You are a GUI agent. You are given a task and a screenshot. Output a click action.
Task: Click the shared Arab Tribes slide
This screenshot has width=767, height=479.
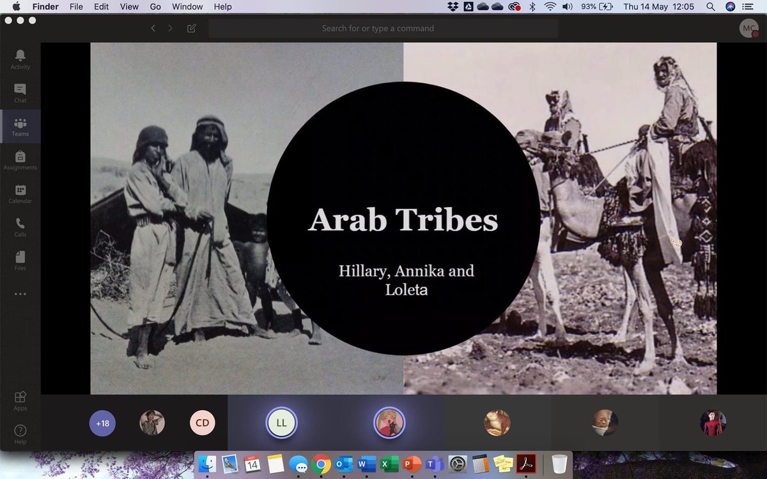403,218
